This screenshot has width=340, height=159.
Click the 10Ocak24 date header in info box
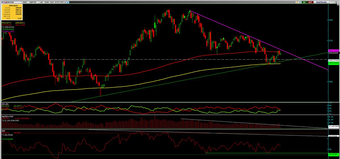click(x=13, y=6)
